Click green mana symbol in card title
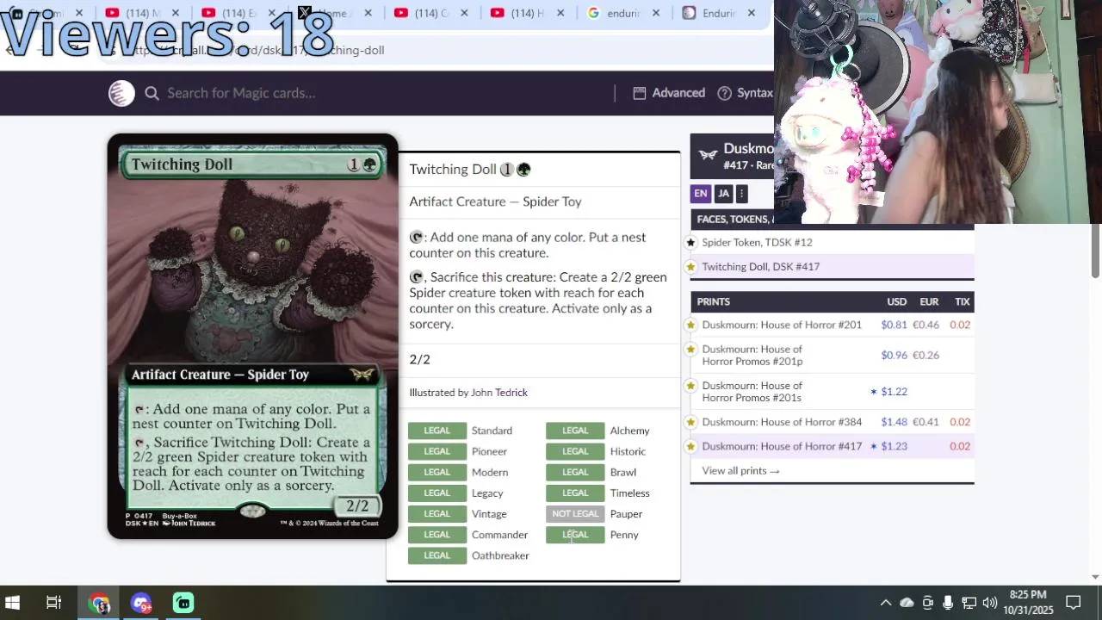Viewport: 1102px width, 620px height. point(523,170)
